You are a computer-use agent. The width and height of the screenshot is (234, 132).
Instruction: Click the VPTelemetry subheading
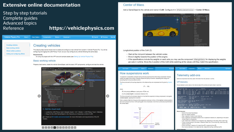point(182,82)
